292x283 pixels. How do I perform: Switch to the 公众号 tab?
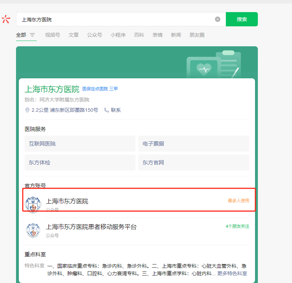(x=95, y=35)
